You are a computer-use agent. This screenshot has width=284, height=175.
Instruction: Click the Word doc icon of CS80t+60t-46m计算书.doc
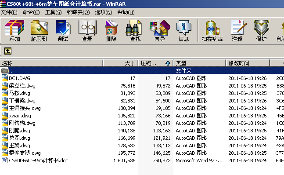pyautogui.click(x=5, y=160)
